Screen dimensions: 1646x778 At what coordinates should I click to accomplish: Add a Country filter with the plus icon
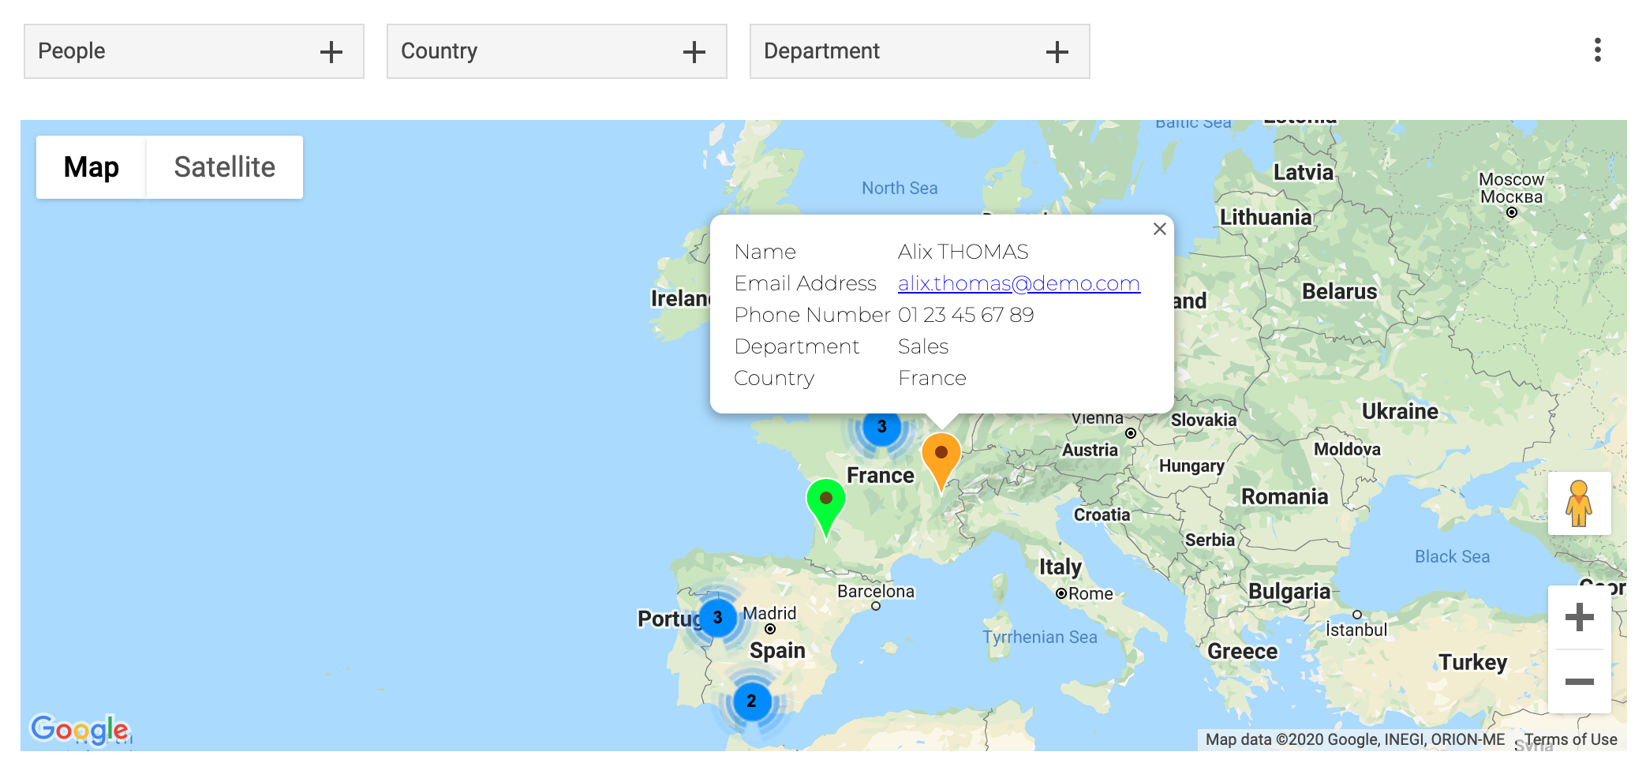[694, 51]
